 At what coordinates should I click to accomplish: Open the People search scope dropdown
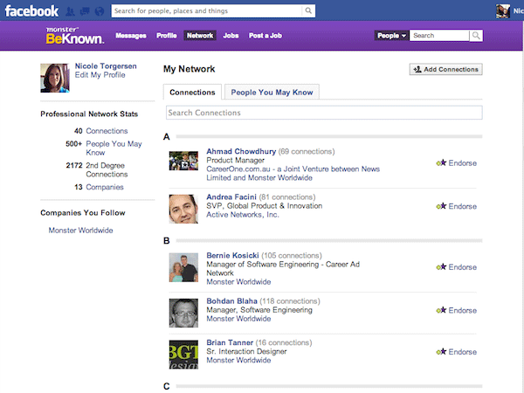[391, 36]
